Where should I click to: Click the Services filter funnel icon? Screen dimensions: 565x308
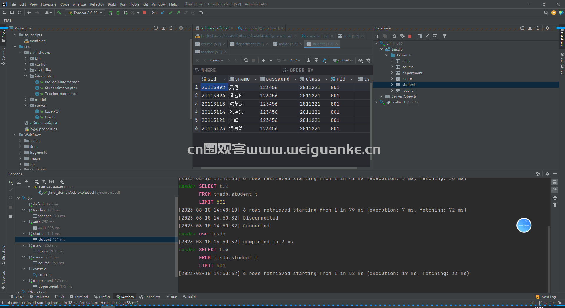coord(44,182)
